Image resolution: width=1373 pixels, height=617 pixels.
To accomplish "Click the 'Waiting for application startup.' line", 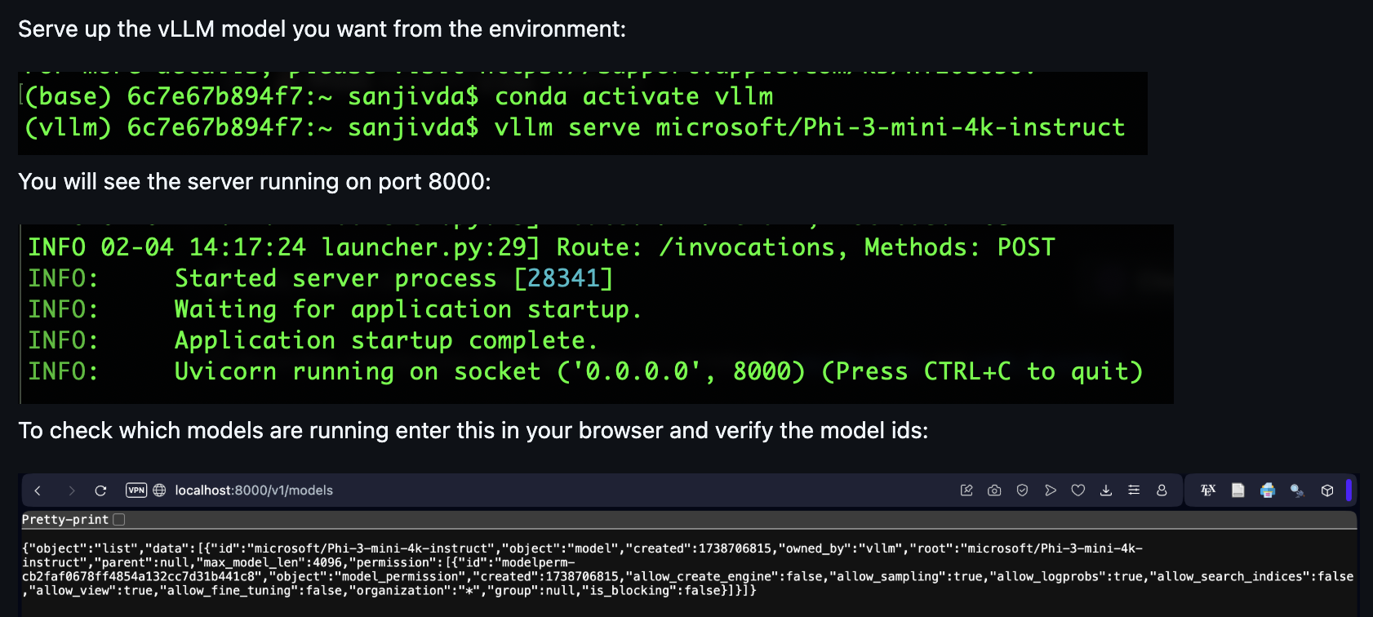I will (x=408, y=309).
